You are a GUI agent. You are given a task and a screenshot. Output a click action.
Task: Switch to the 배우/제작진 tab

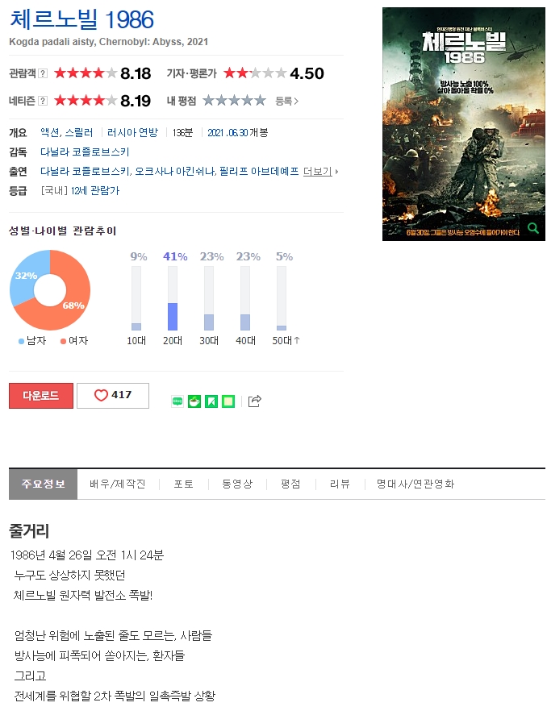pos(117,484)
